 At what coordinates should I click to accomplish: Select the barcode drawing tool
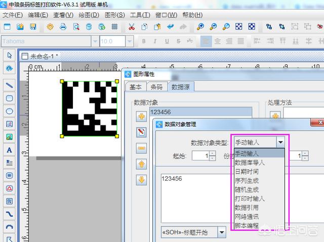tap(9, 176)
